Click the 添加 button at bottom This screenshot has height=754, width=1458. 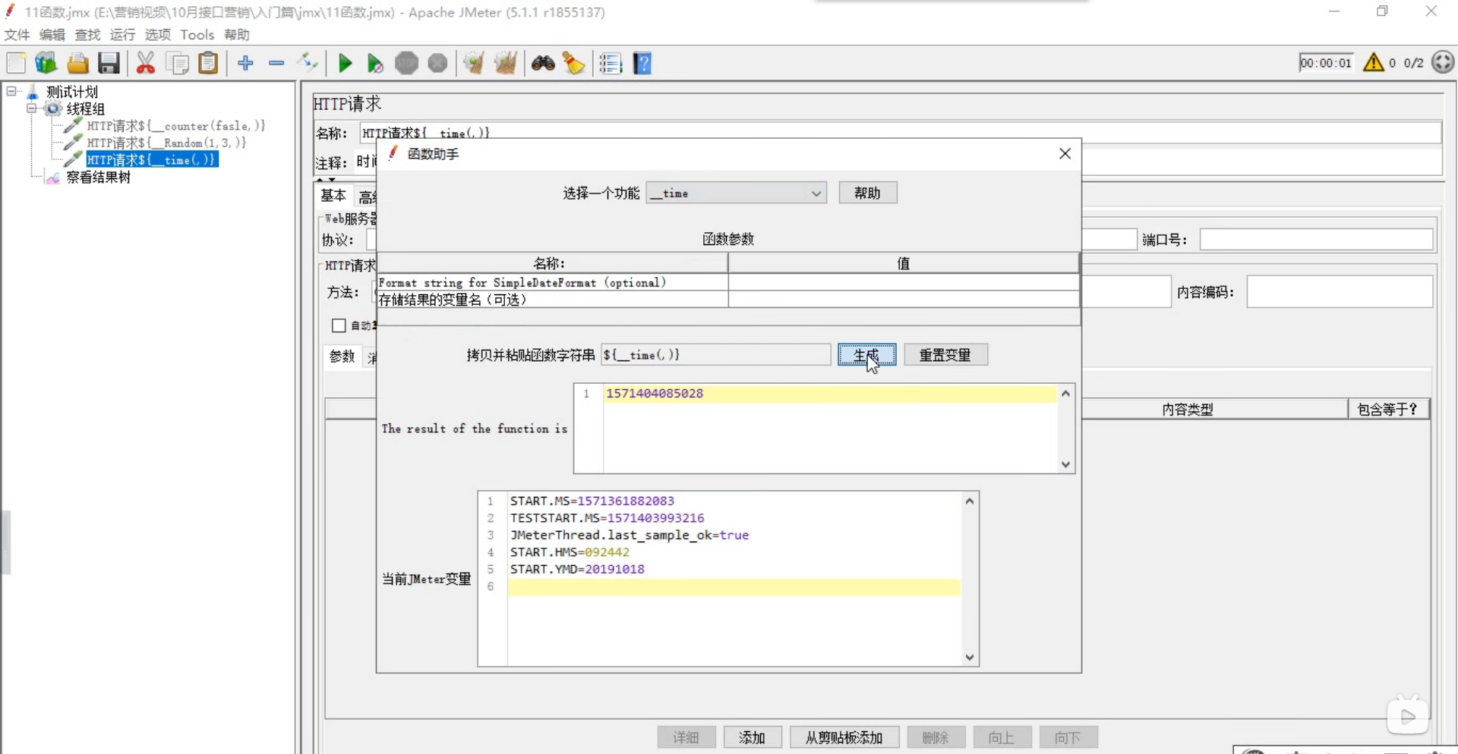[752, 737]
